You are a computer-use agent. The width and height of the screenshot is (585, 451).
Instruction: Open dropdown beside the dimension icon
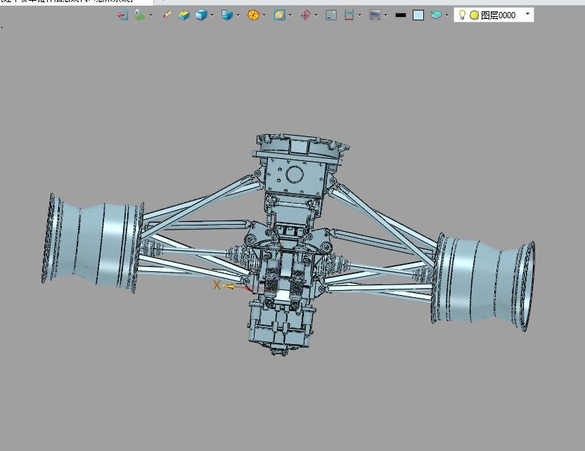pos(359,15)
